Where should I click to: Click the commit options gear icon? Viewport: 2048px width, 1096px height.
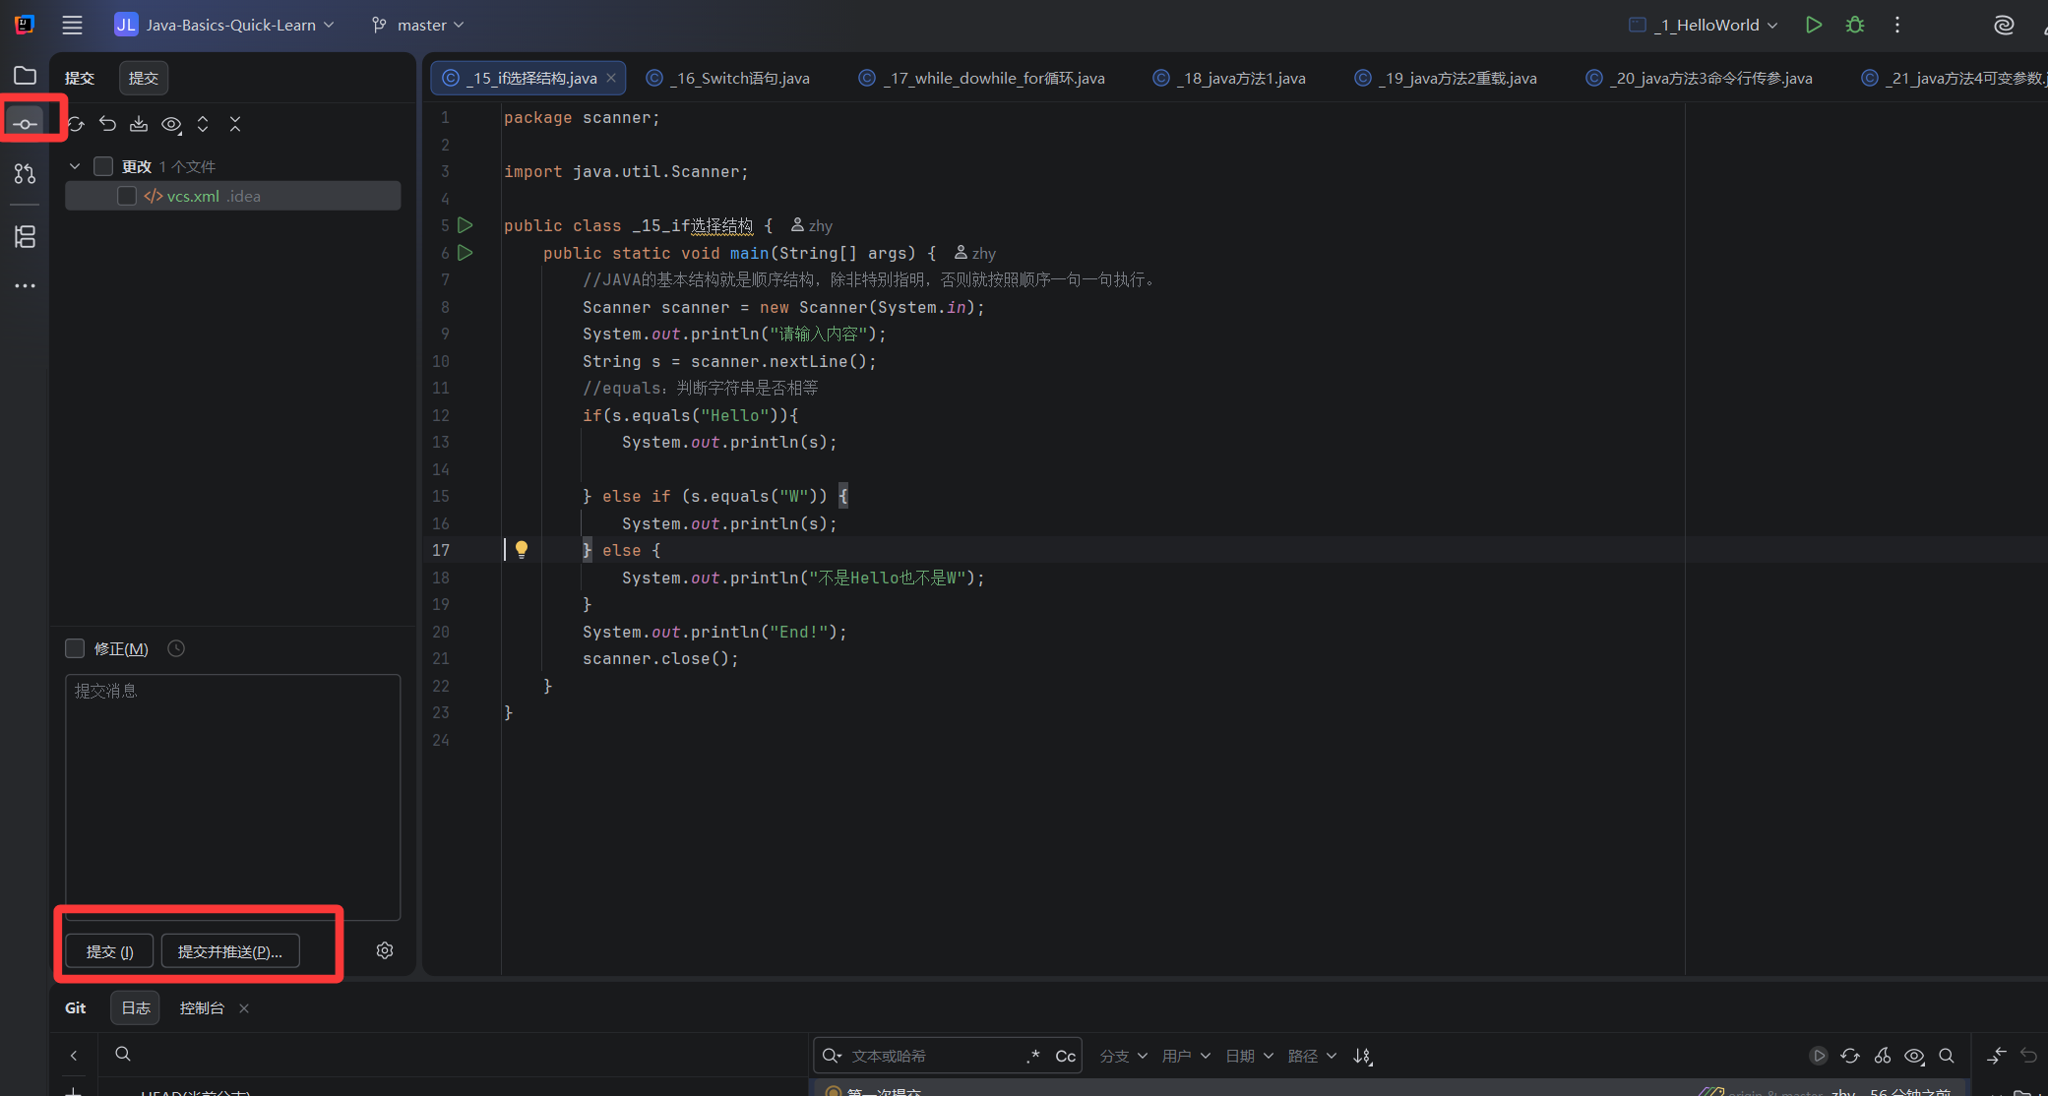click(x=385, y=950)
